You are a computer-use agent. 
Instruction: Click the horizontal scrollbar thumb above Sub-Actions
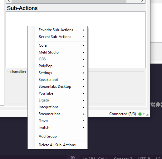(x=69, y=1)
